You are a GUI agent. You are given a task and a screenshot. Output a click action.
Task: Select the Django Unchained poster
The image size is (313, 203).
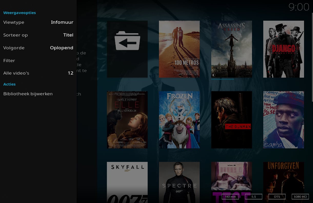(x=284, y=49)
